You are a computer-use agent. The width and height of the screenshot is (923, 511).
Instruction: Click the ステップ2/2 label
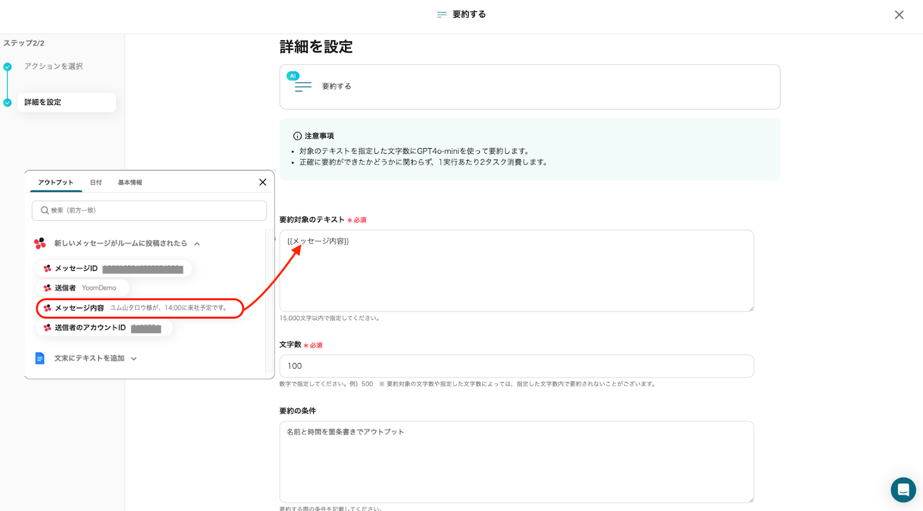24,43
